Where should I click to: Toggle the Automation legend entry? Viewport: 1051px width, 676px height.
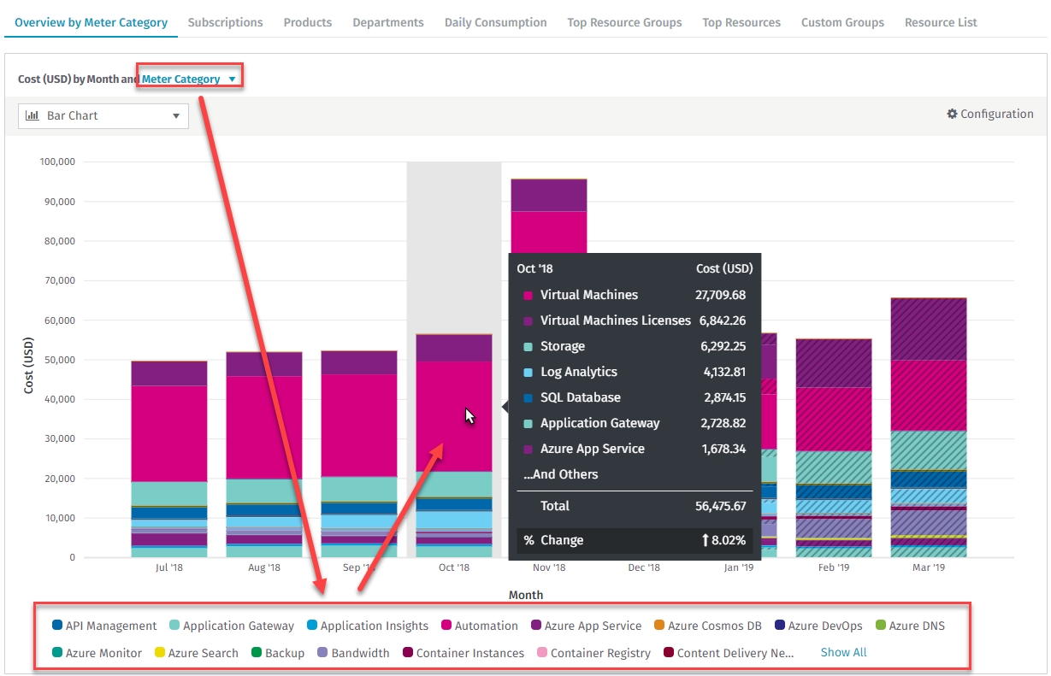click(480, 626)
